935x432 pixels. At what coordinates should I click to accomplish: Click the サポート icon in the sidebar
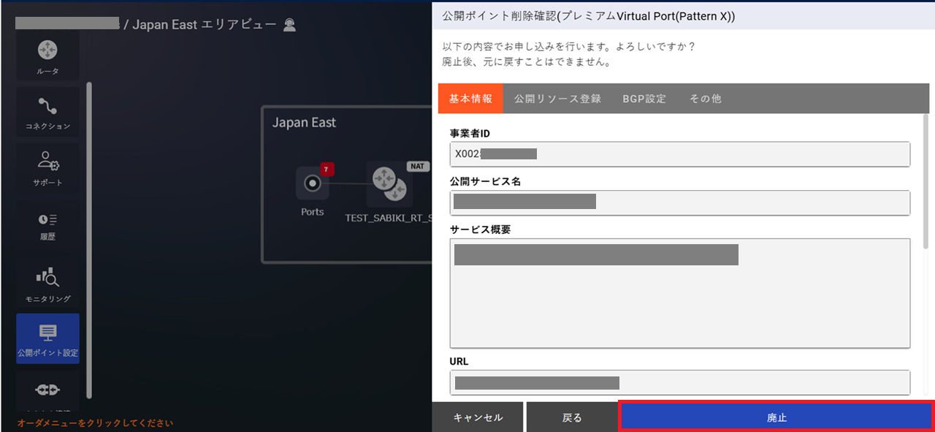point(47,167)
